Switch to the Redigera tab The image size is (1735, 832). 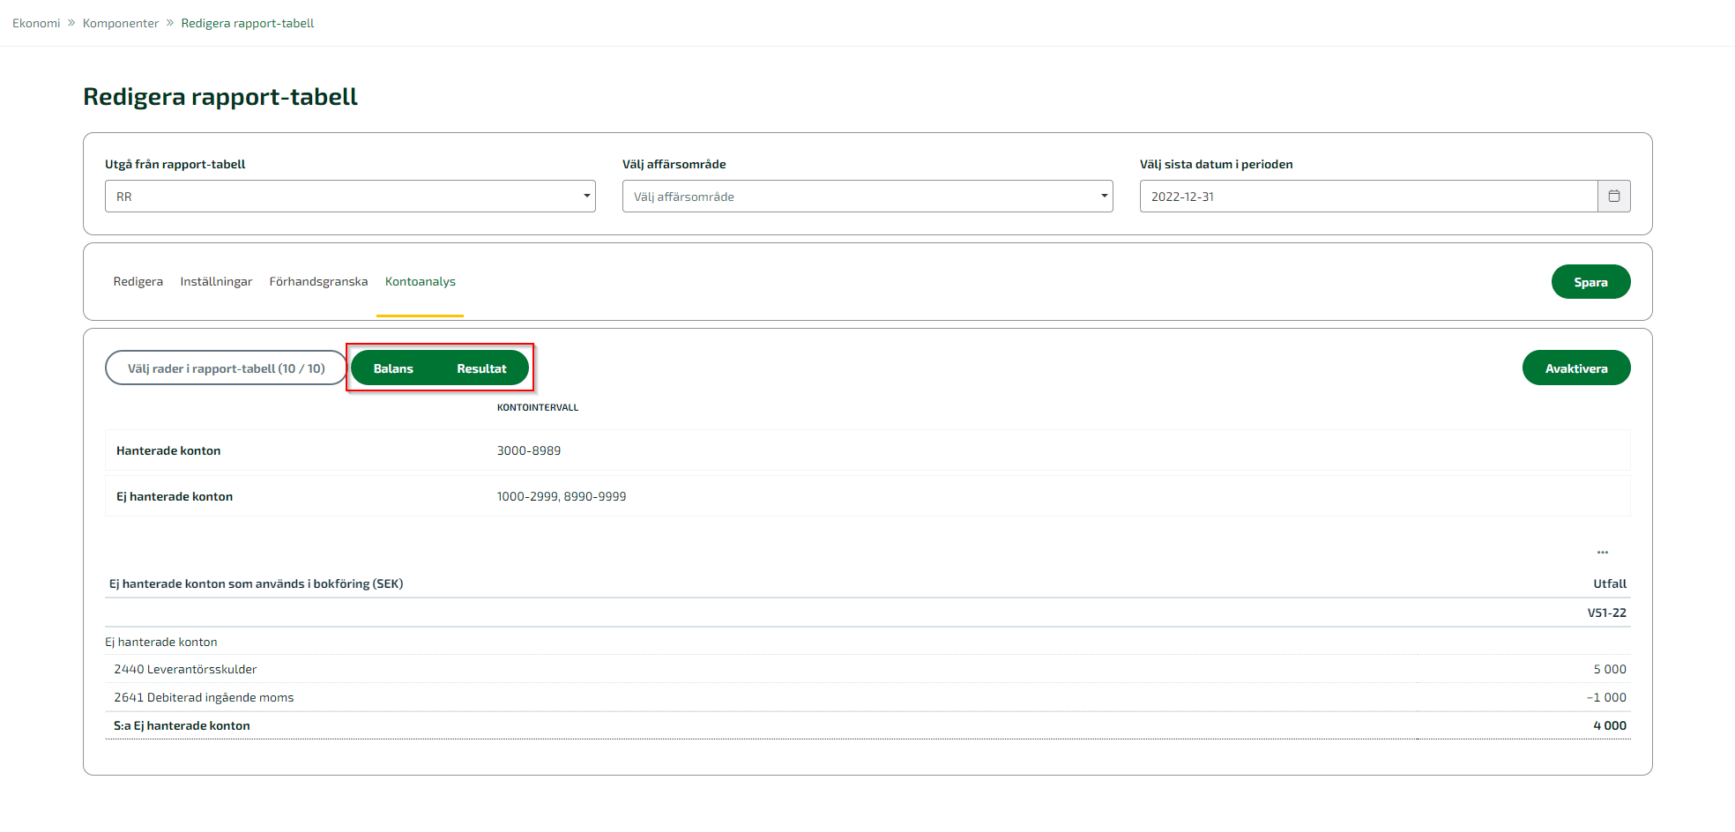[138, 281]
